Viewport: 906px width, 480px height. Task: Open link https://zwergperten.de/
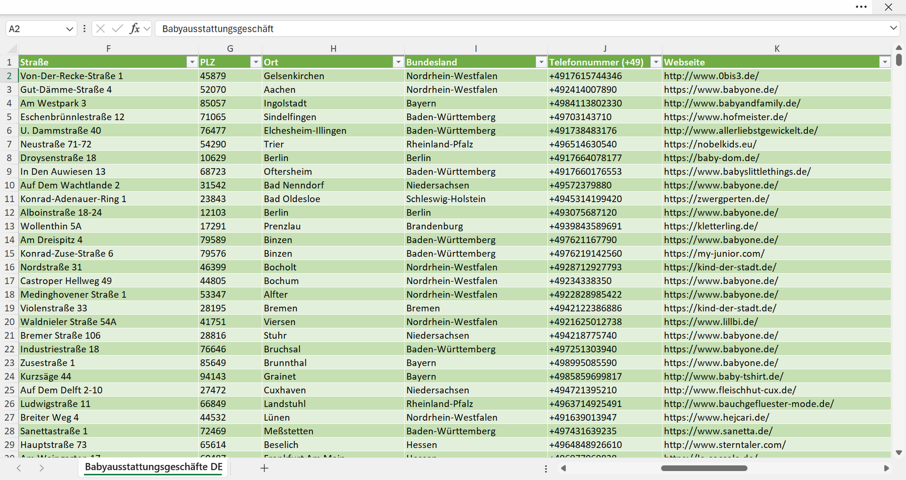pos(716,199)
